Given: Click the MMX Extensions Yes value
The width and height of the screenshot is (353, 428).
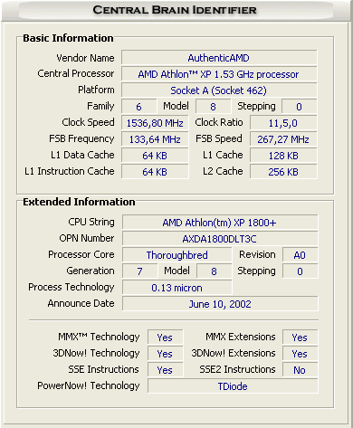Looking at the screenshot, I should pos(300,338).
